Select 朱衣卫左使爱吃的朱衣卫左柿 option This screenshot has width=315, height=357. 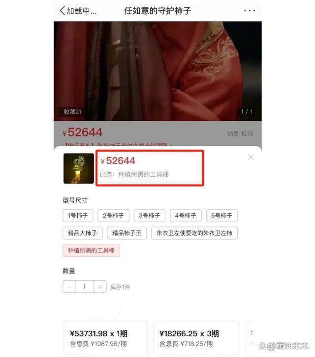click(194, 233)
